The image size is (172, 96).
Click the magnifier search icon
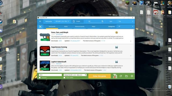[102, 21]
